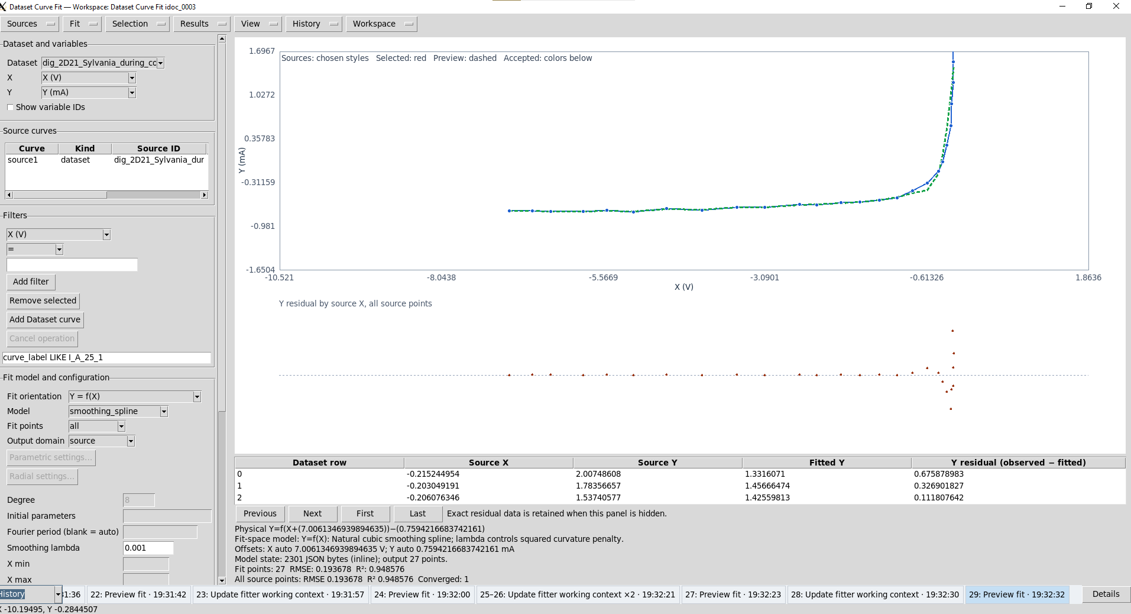This screenshot has width=1131, height=614.
Task: Expand the Model smoothing_spline dropdown
Action: (164, 411)
